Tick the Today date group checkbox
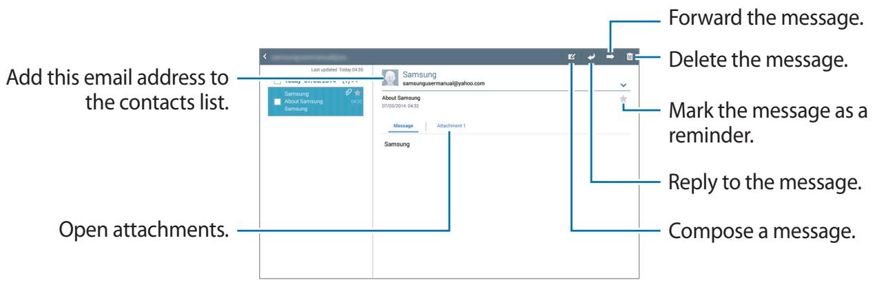The width and height of the screenshot is (875, 287). point(277,81)
